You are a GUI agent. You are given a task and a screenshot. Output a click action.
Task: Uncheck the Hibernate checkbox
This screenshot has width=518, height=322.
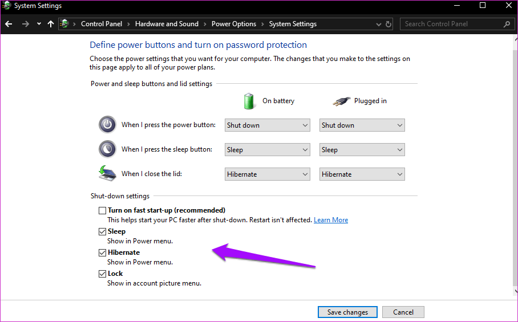coord(103,252)
